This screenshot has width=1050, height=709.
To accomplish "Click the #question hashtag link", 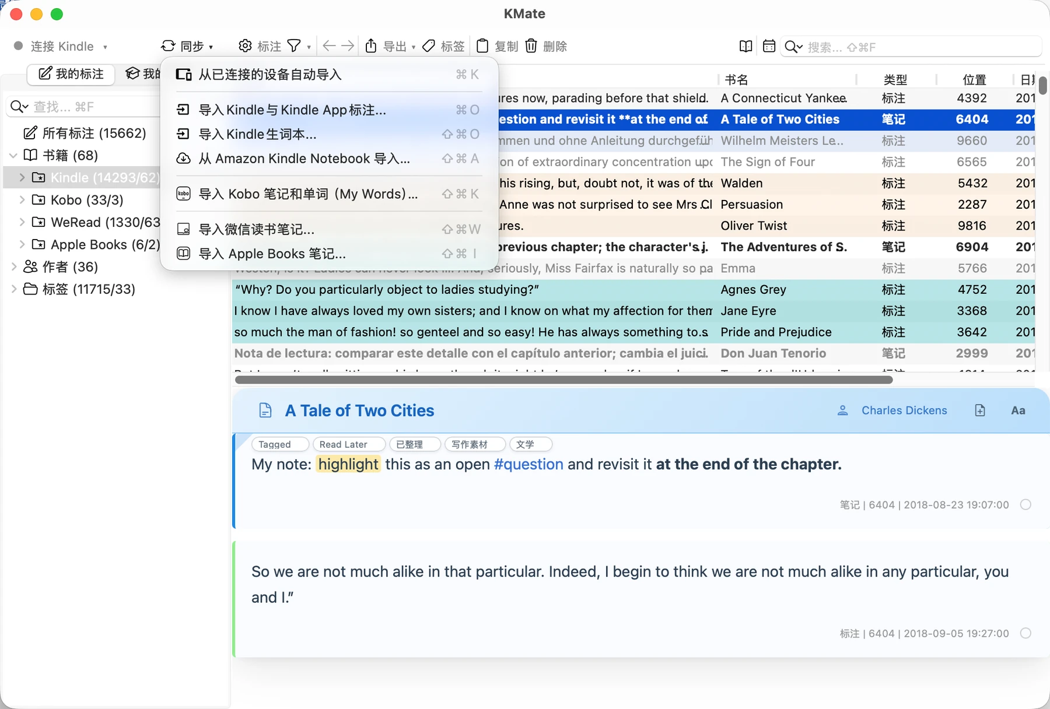I will click(528, 464).
